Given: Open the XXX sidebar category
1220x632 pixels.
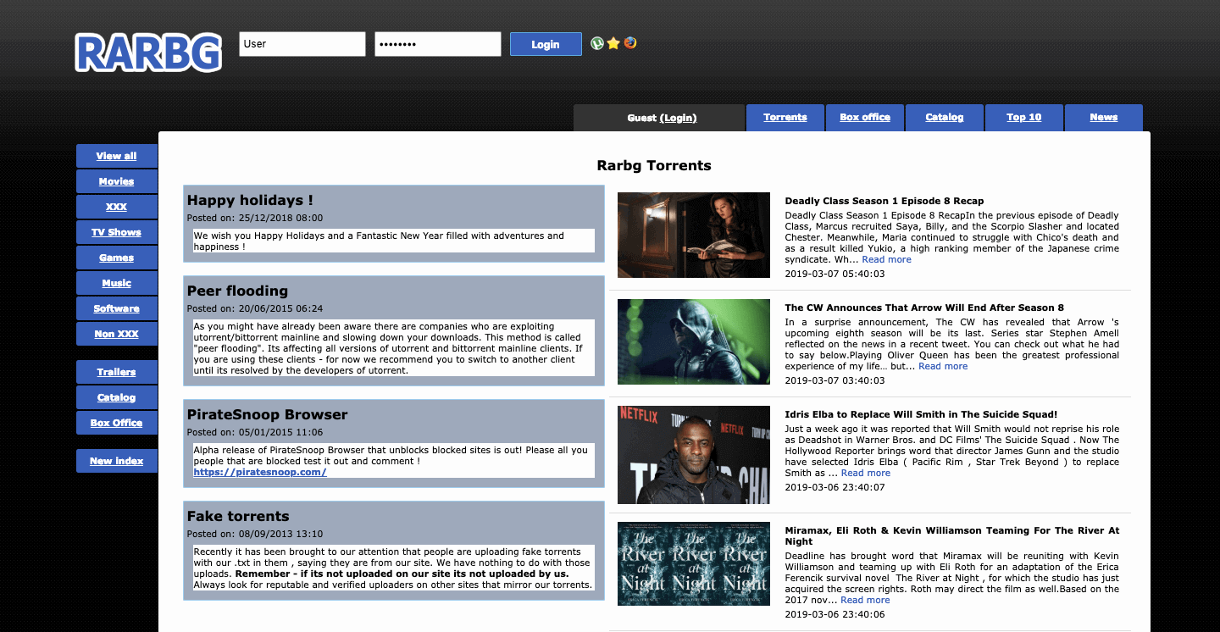Looking at the screenshot, I should point(117,207).
